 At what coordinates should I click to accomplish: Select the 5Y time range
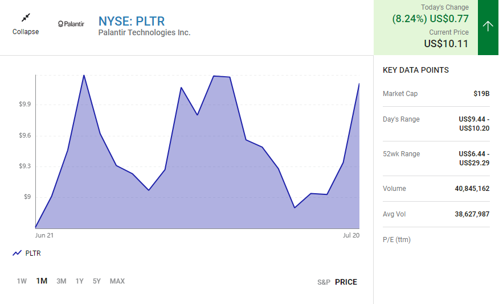[x=97, y=281]
